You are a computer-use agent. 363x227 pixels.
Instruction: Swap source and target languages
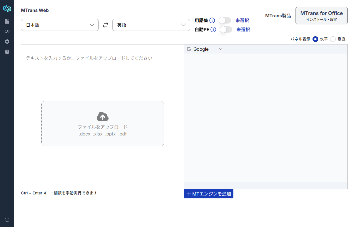(105, 25)
